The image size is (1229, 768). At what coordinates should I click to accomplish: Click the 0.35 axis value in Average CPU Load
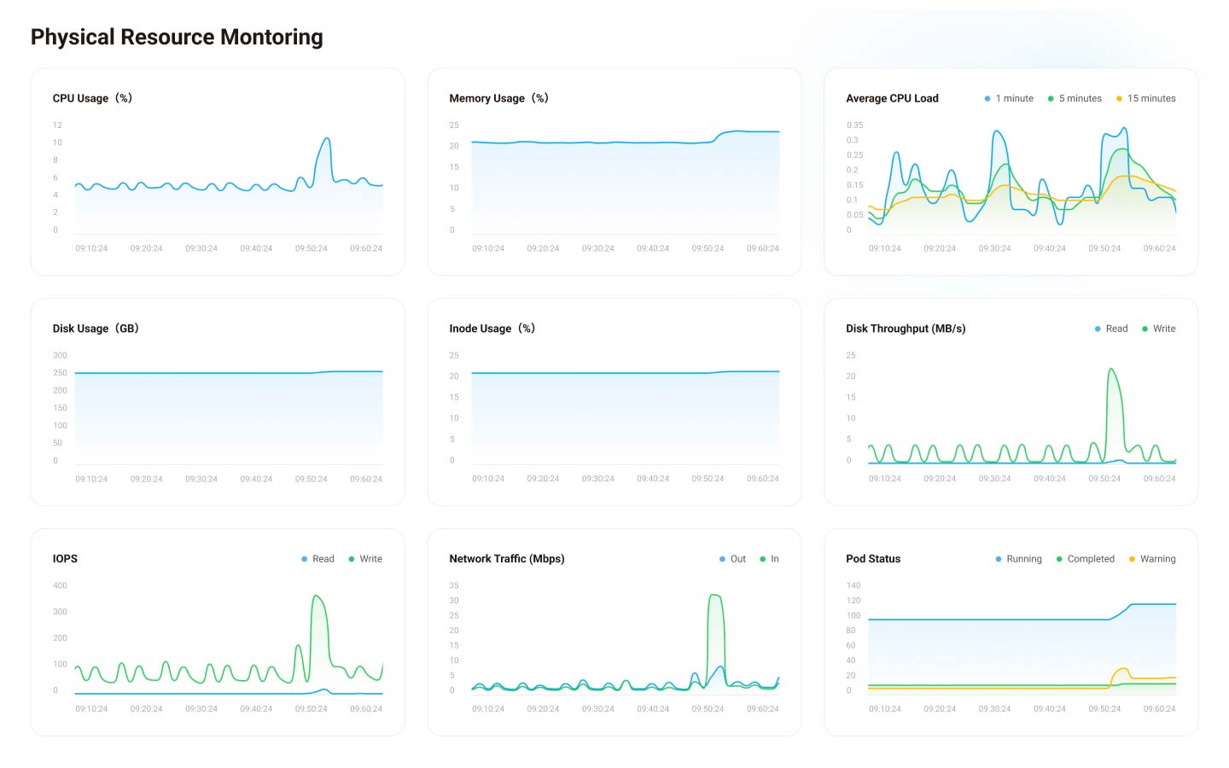tap(854, 125)
